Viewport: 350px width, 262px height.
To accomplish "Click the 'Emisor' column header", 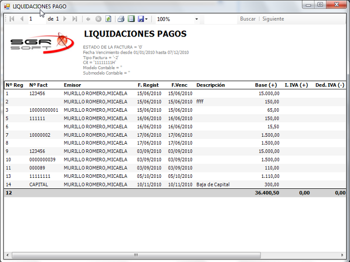I will (x=72, y=85).
